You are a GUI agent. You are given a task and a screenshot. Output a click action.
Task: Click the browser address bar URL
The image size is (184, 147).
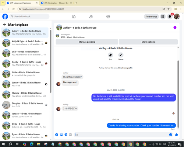click(x=43, y=9)
